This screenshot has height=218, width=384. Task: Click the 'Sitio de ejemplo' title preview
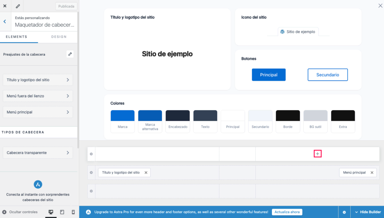(x=167, y=54)
